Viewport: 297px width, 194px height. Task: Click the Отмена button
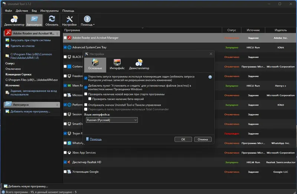pyautogui.click(x=203, y=139)
